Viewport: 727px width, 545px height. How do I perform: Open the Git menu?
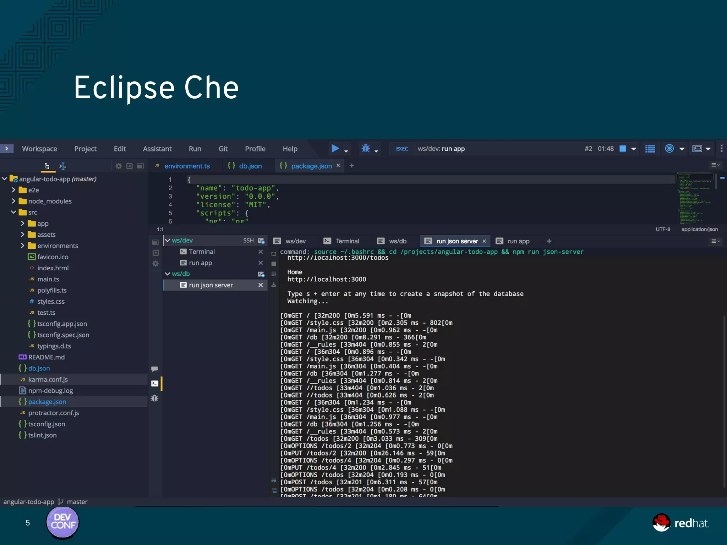223,149
